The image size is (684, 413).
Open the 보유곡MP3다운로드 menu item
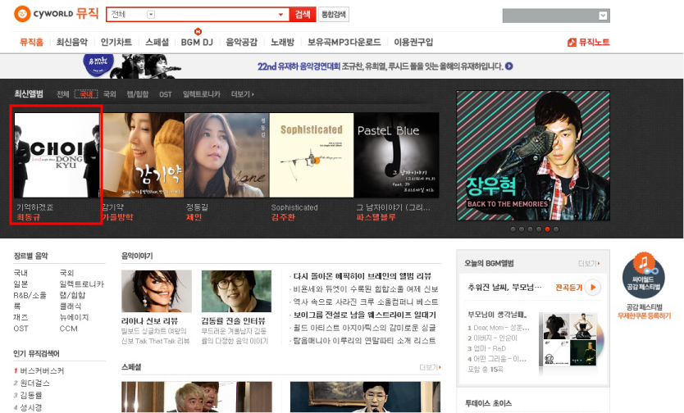tap(344, 43)
